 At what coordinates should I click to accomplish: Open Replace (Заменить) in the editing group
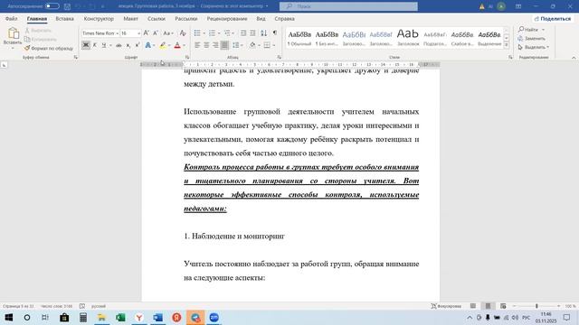pyautogui.click(x=532, y=38)
